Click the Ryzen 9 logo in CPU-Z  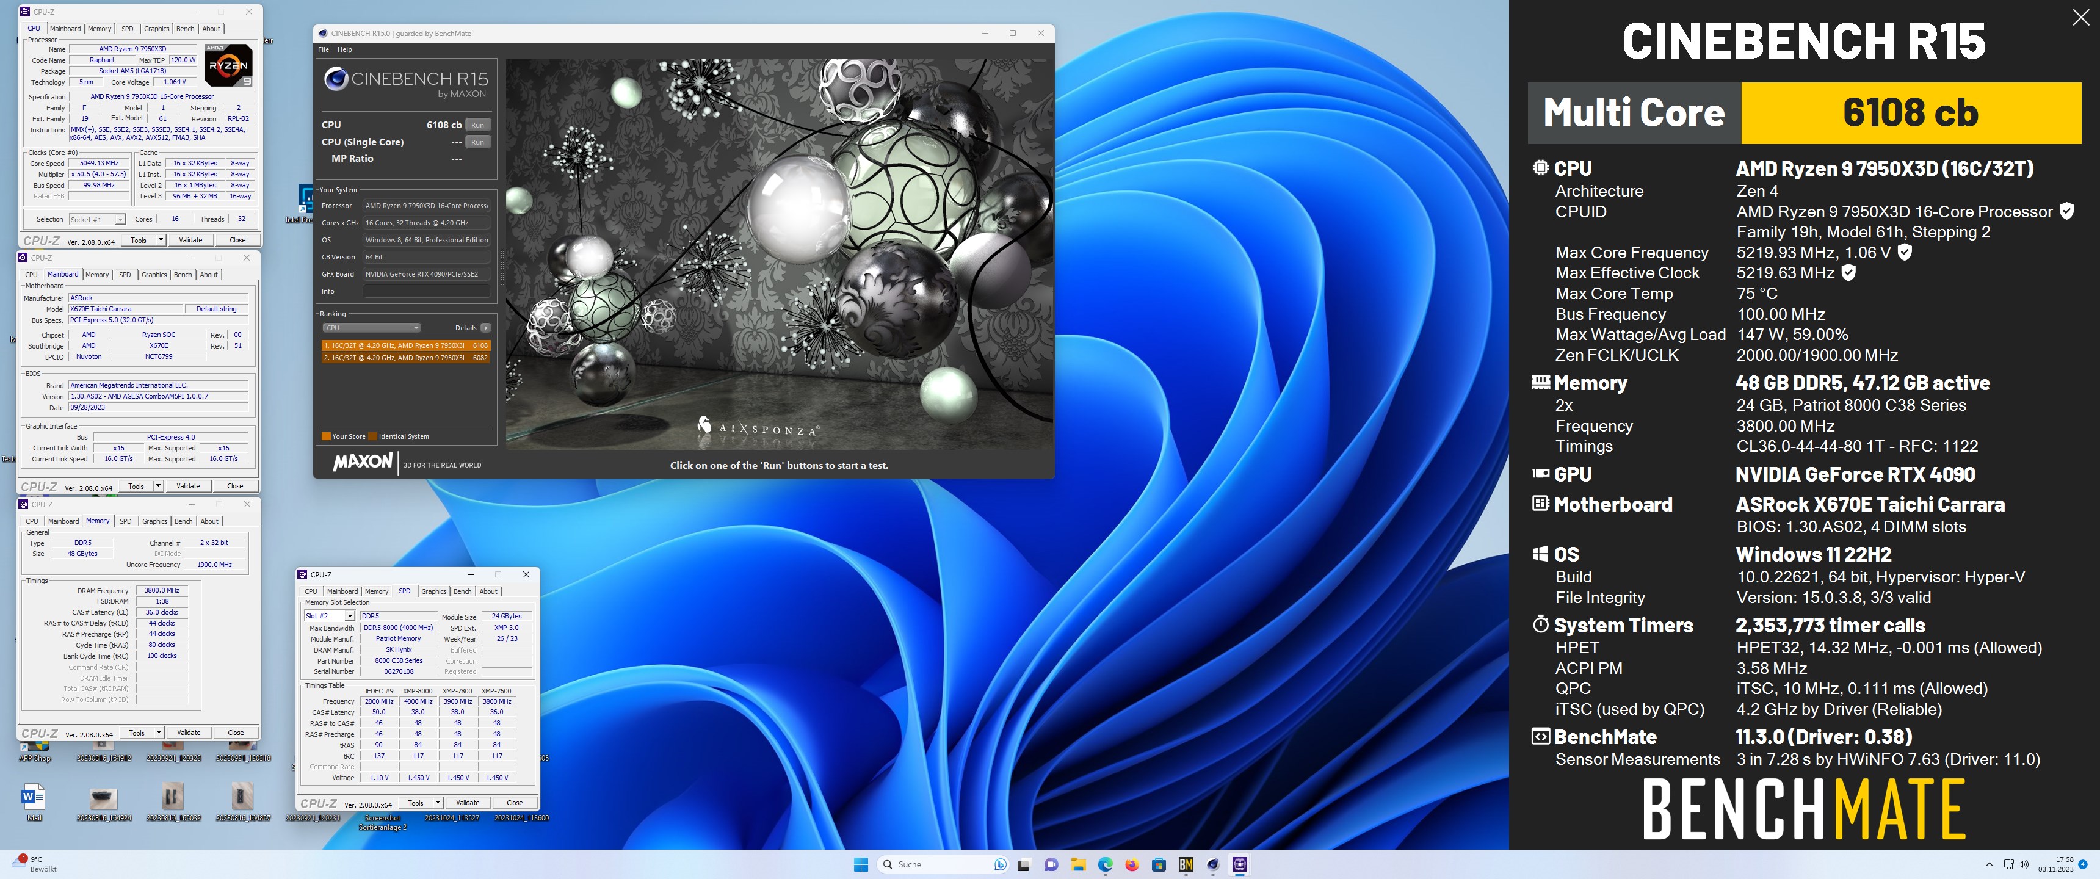(228, 65)
